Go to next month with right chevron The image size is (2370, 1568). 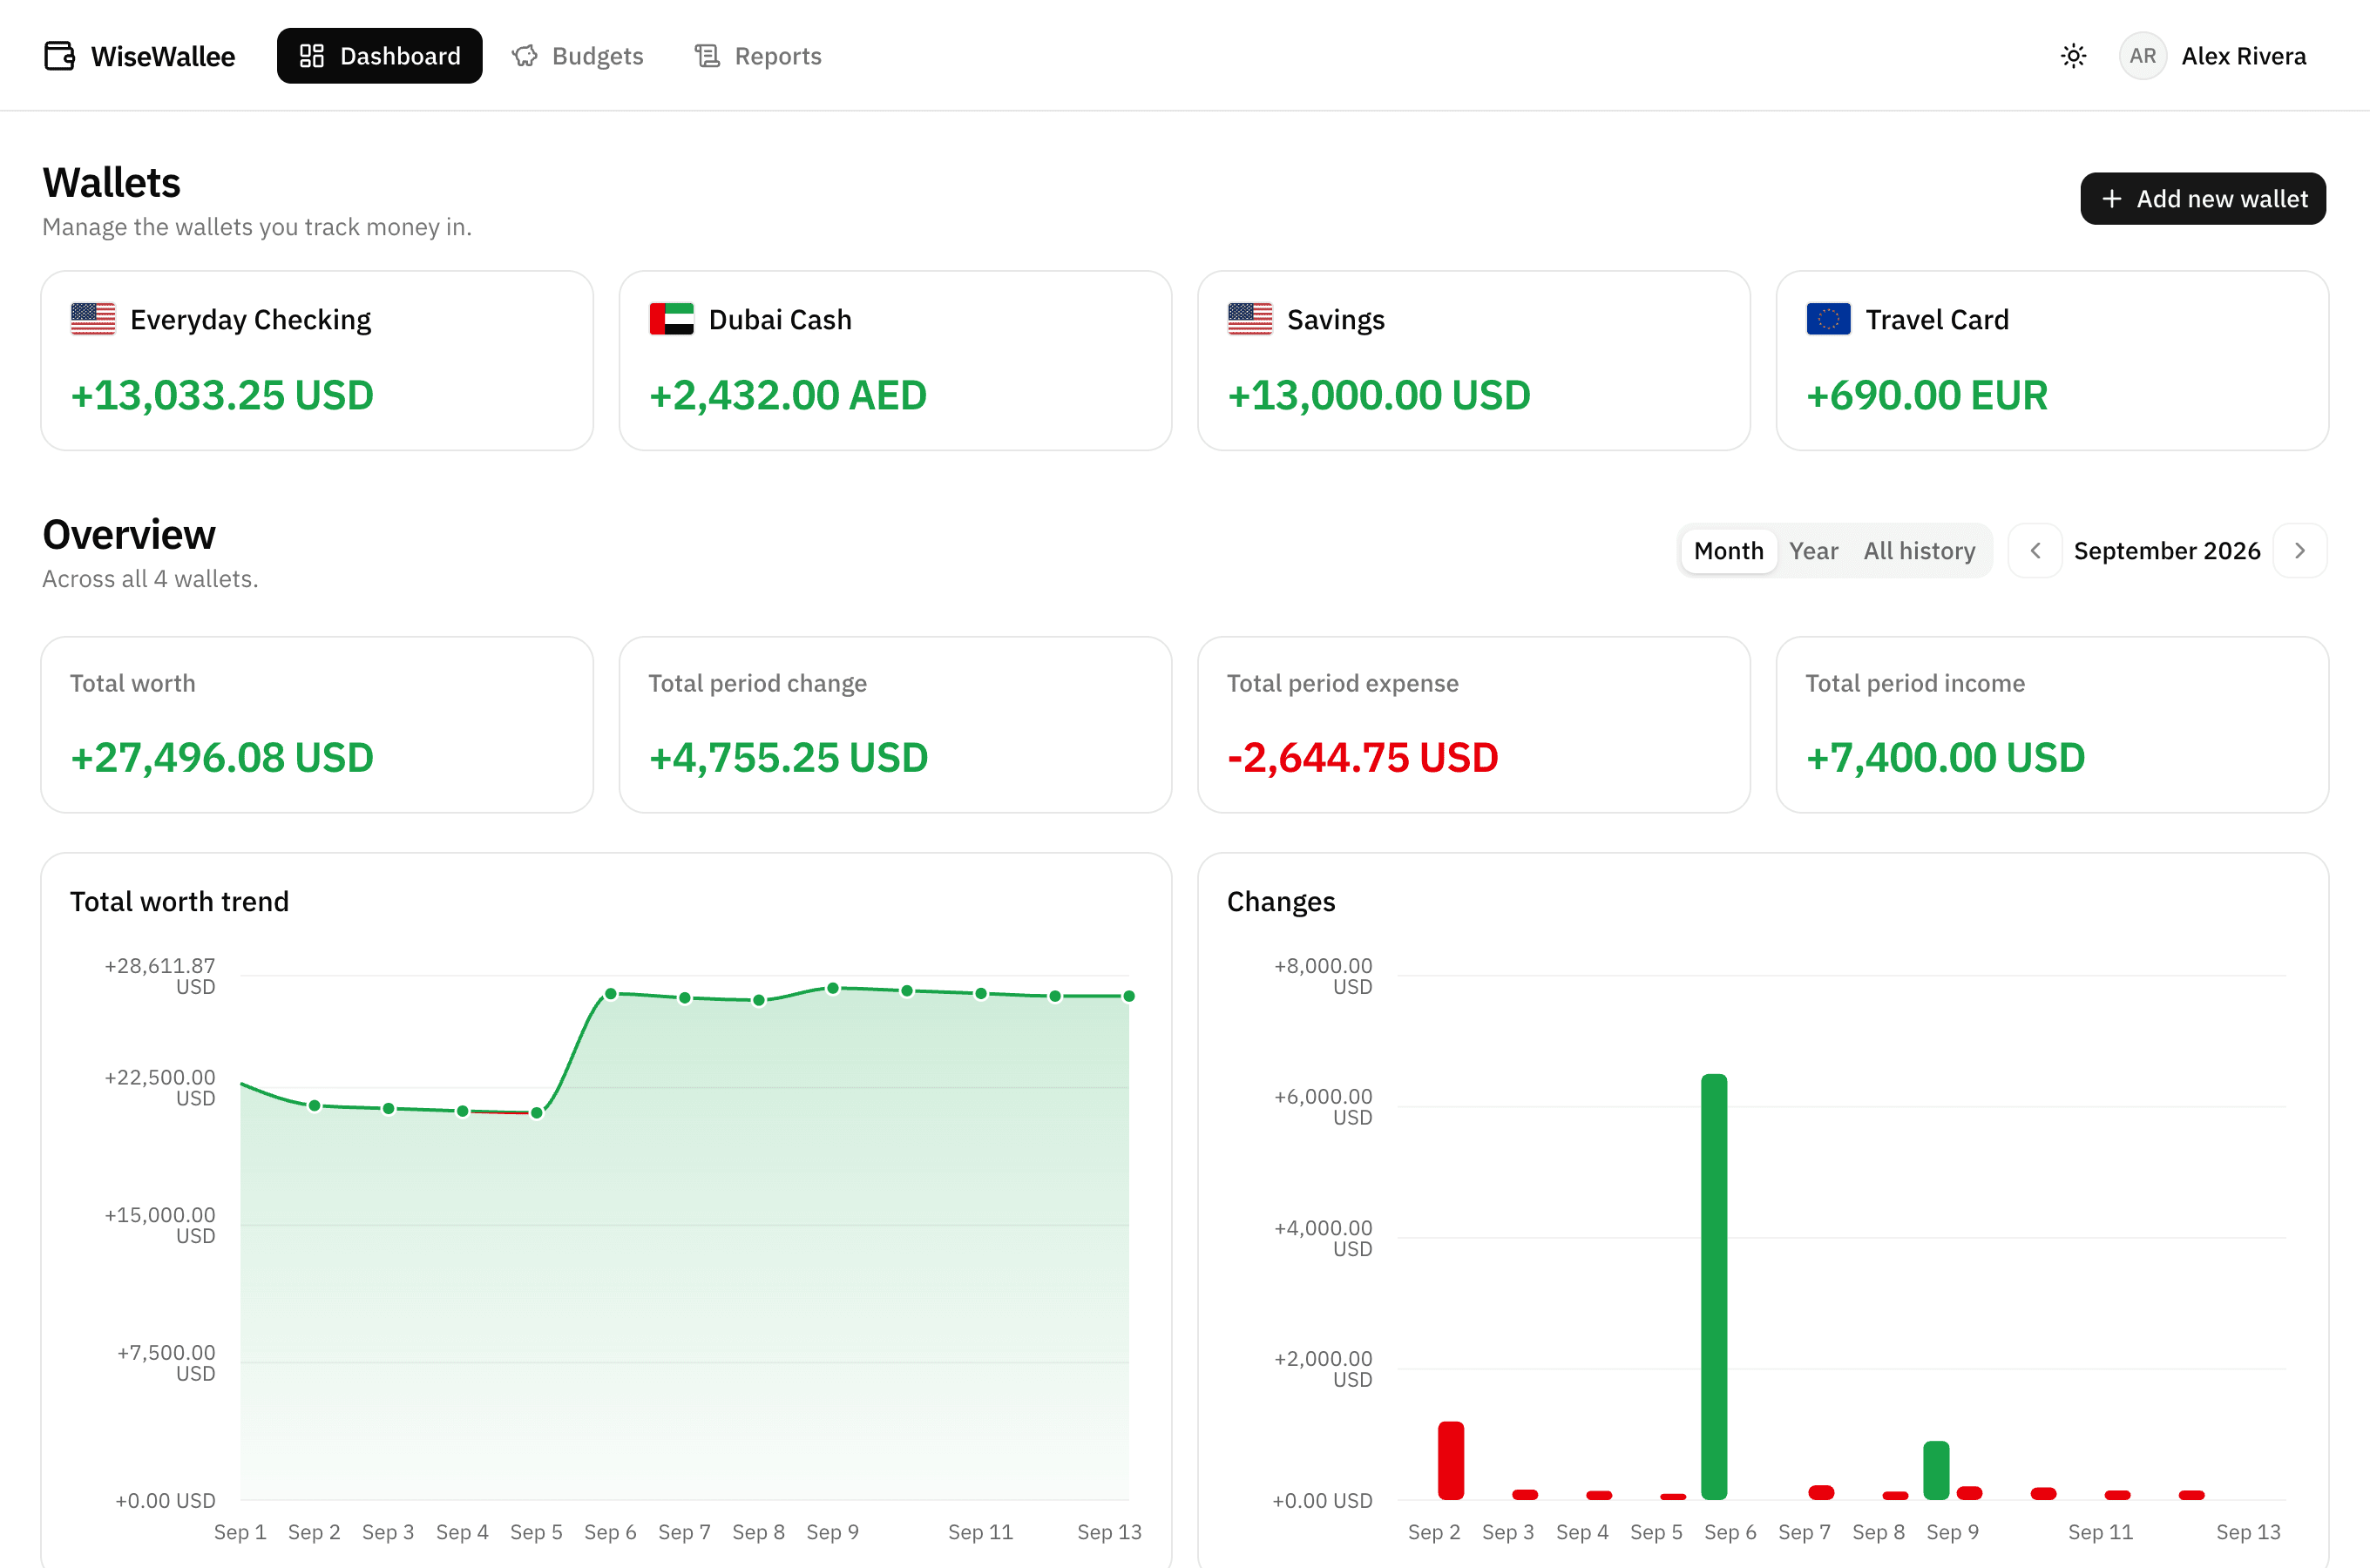(2300, 551)
